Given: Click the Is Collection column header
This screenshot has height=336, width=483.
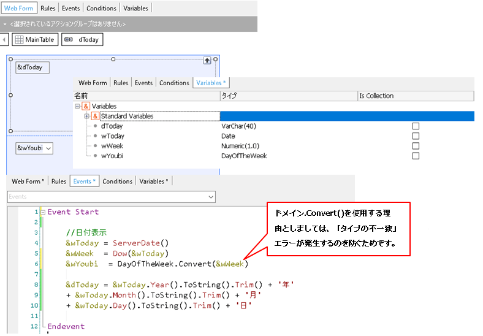Looking at the screenshot, I should 416,96.
